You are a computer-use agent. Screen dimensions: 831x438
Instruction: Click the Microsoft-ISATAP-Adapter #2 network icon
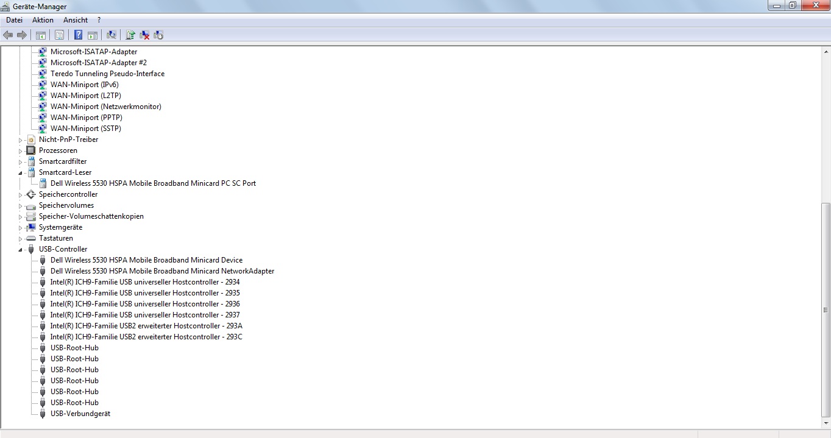click(x=43, y=62)
